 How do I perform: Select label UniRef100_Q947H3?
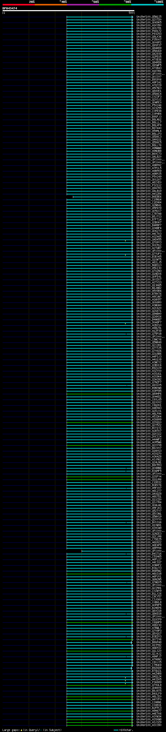click(149, 188)
